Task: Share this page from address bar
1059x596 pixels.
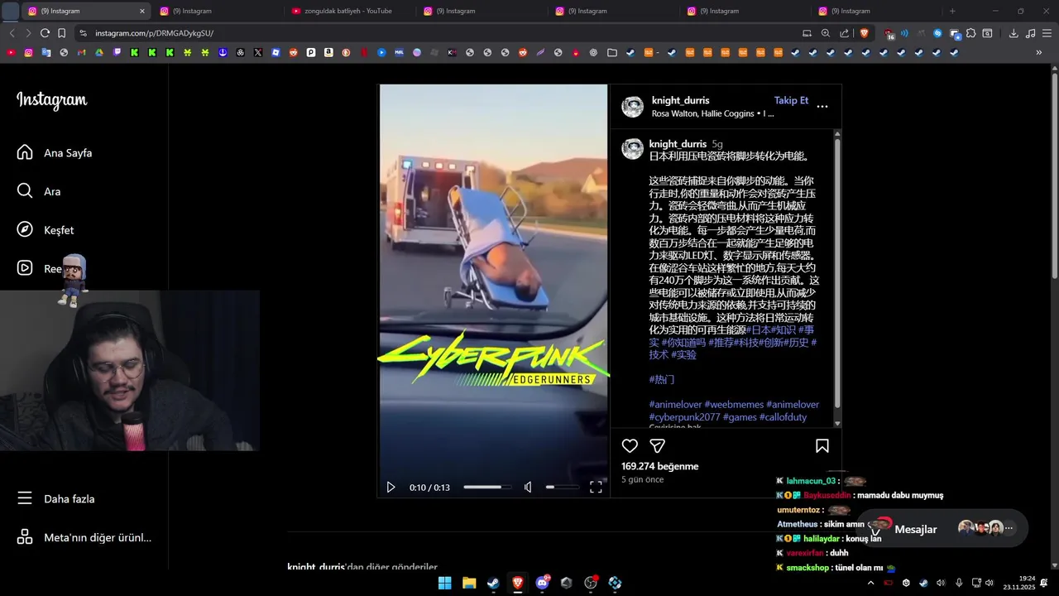Action: 844,33
